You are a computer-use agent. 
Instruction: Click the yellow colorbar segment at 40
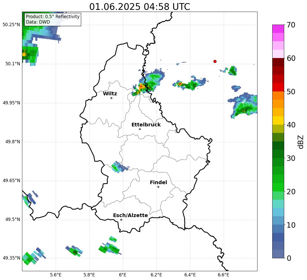click(278, 120)
